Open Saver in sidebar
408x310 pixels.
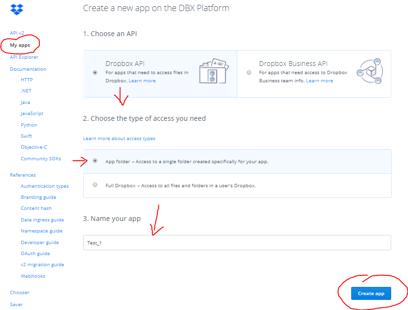[16, 305]
